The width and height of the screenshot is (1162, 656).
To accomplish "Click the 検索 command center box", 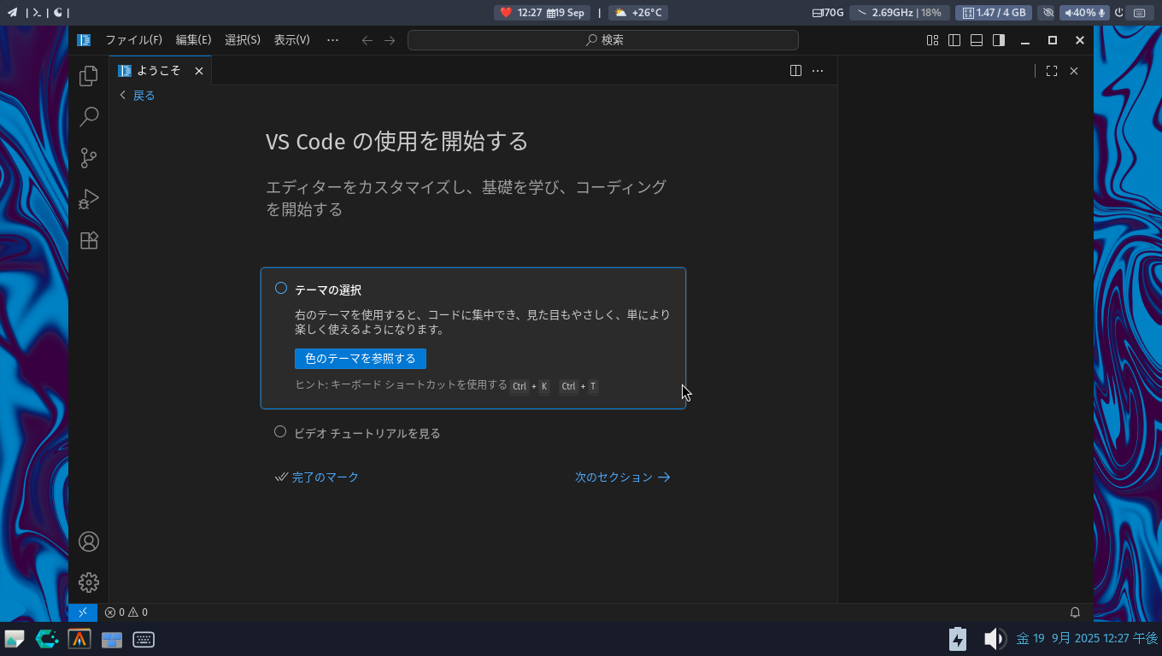I will pos(603,40).
